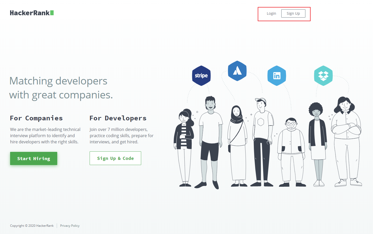Screen dimensions: 373x234
Task: Click the LinkedIn hexagon logo
Action: 277,76
